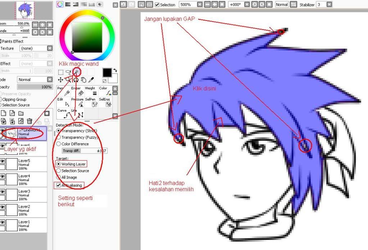Toggle the Anti-aliasing checkbox
This screenshot has width=368, height=250.
(x=59, y=185)
